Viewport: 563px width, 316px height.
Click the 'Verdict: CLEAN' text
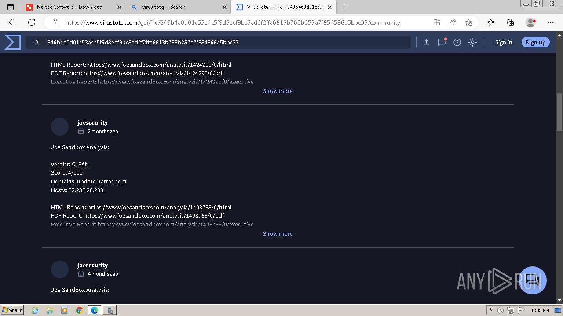(x=70, y=164)
